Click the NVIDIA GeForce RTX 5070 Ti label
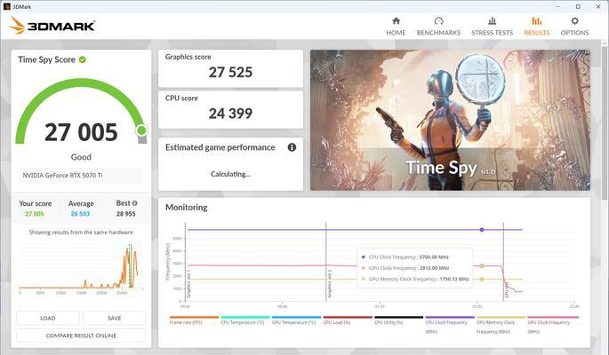The height and width of the screenshot is (355, 609). tap(62, 175)
